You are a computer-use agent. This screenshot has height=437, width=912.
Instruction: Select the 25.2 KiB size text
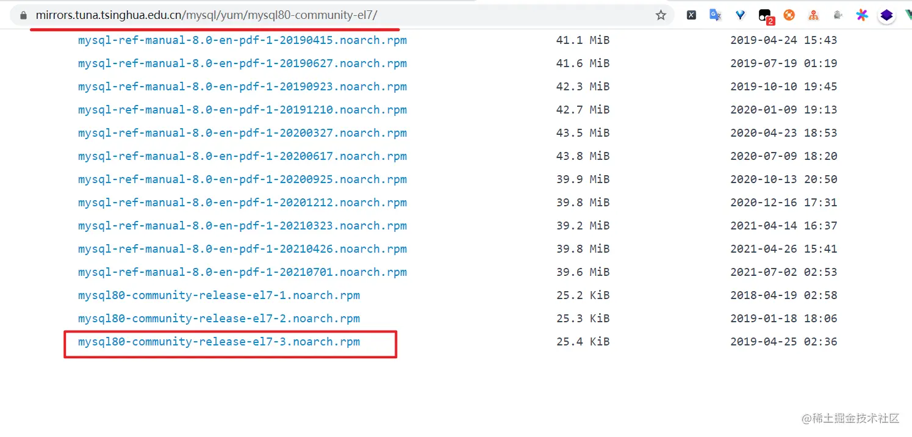coord(583,295)
